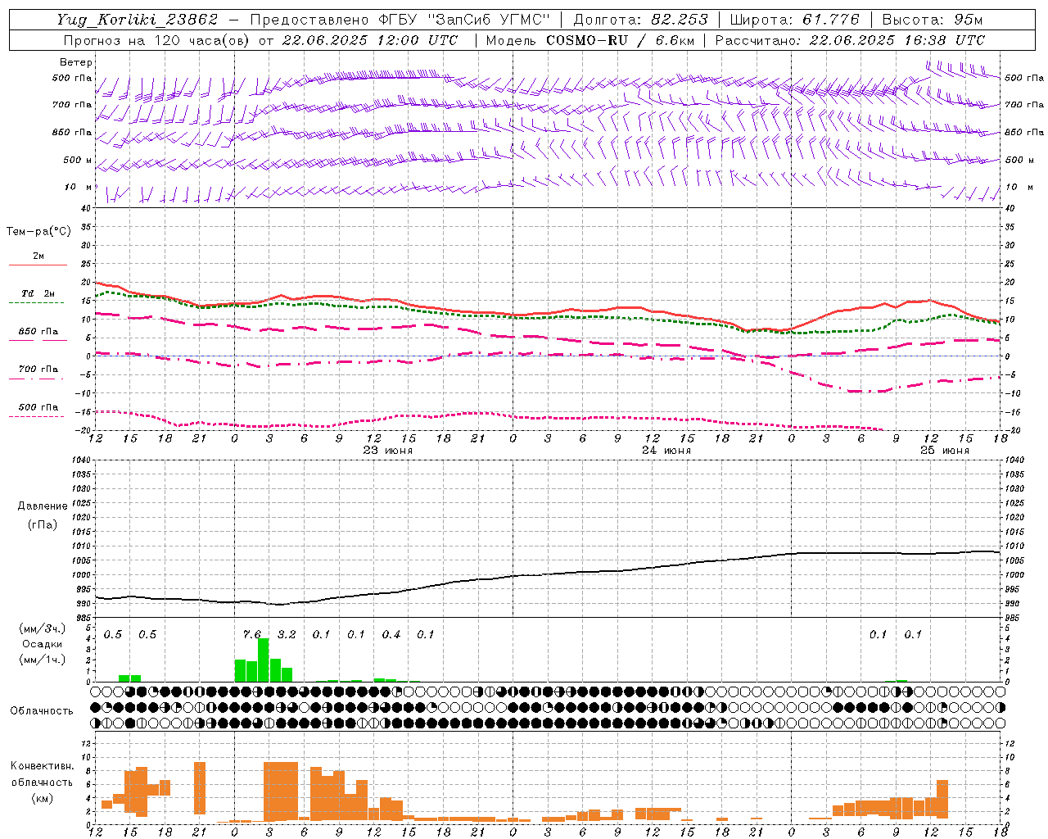
Task: Click the (мм/3ч.) unit label
Action: [x=42, y=628]
